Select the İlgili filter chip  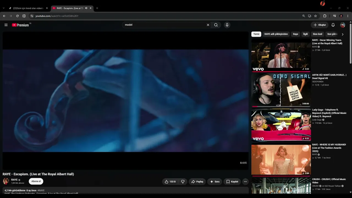click(306, 34)
